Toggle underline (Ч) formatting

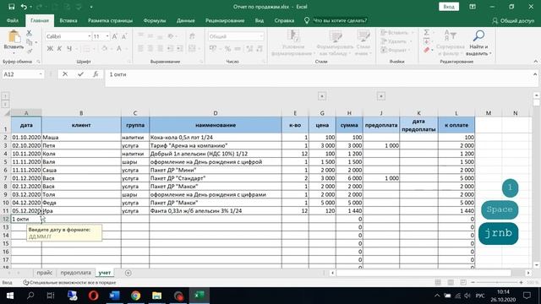(69, 49)
